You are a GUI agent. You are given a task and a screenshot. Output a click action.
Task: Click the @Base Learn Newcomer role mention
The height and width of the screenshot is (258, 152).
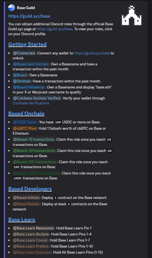coord(34,228)
